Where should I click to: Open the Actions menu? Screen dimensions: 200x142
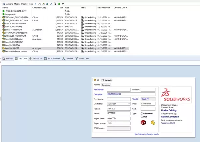tap(10, 4)
